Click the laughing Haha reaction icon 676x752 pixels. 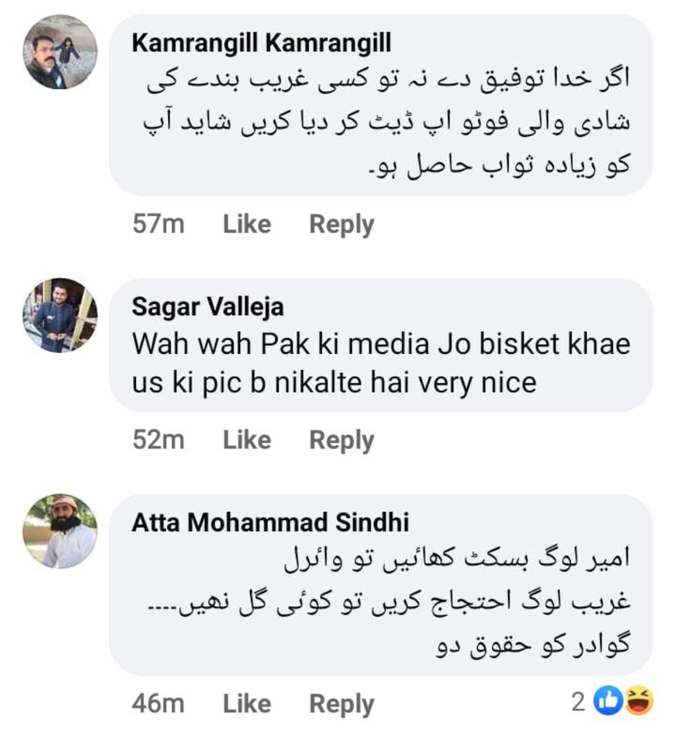point(639,701)
